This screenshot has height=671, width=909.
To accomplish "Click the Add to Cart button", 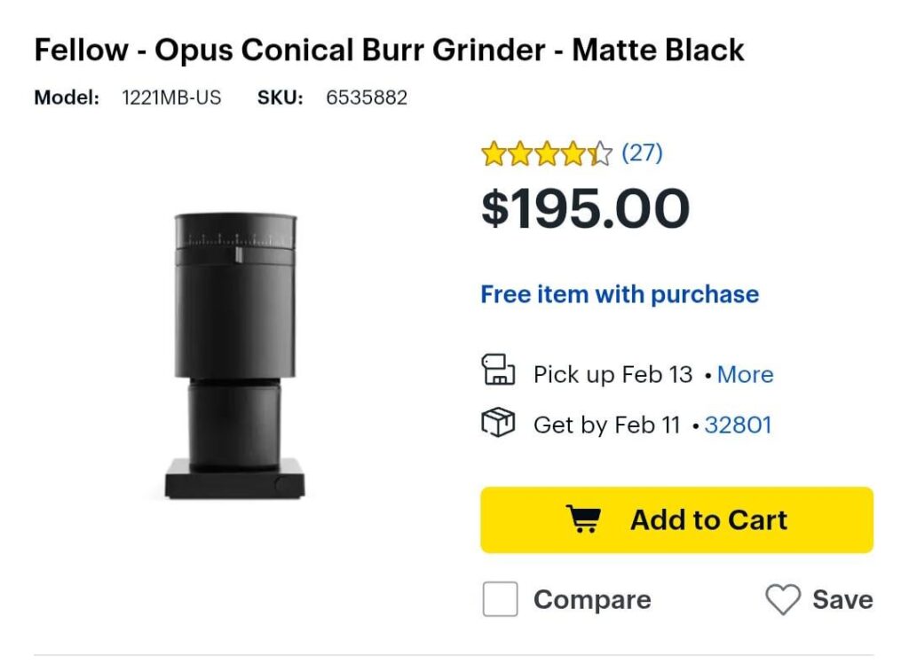I will 677,519.
